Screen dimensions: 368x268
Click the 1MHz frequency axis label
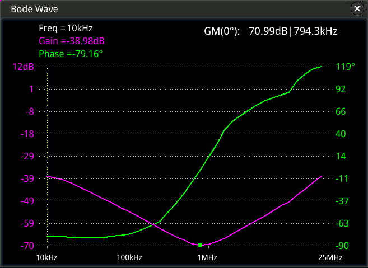point(207,257)
